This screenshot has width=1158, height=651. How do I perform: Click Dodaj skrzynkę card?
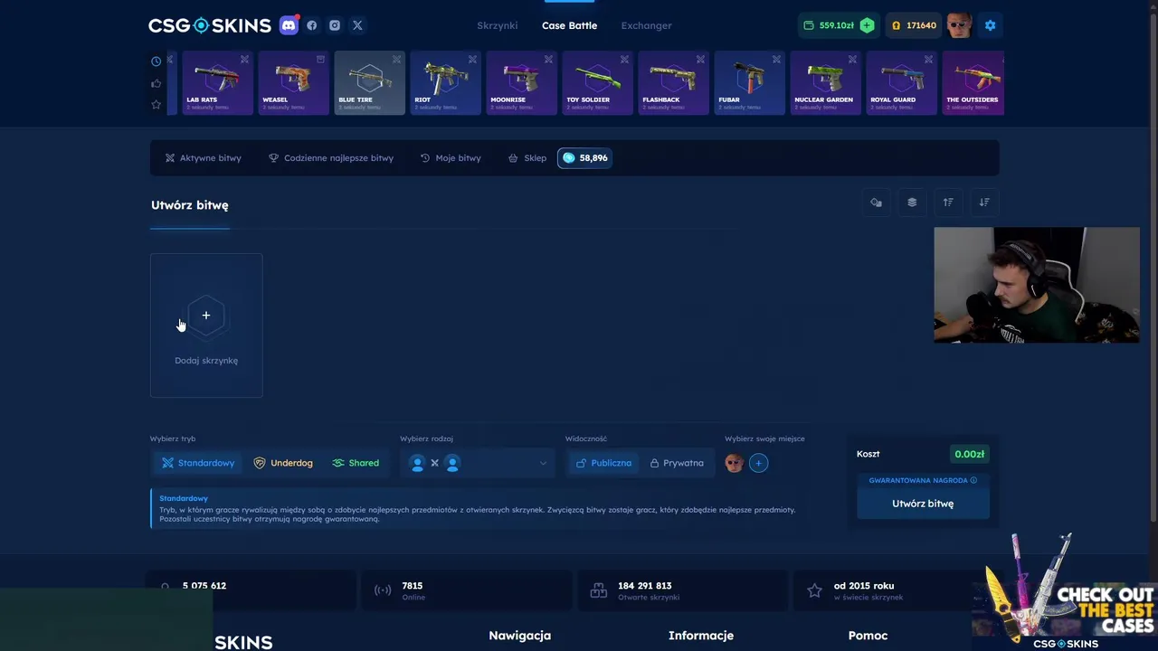coord(206,325)
